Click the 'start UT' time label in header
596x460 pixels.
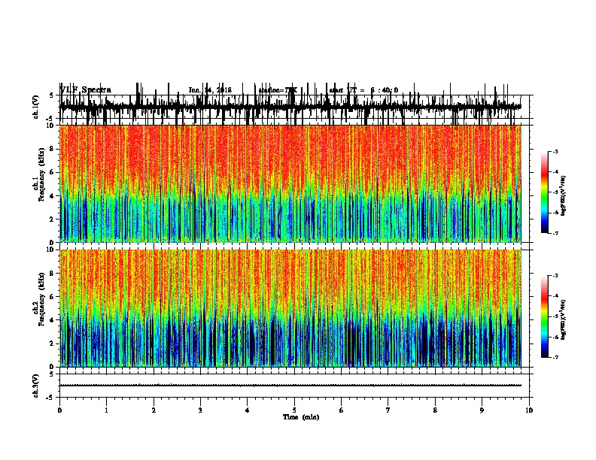(x=363, y=90)
